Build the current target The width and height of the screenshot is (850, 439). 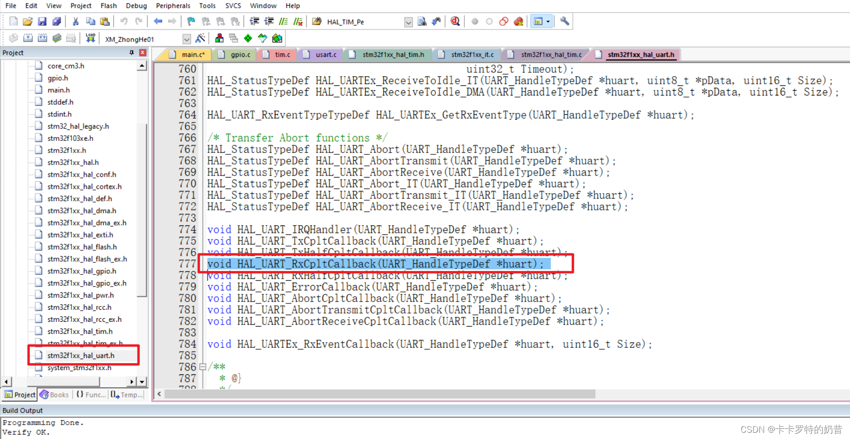(28, 39)
